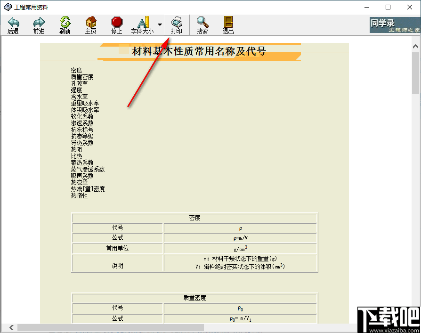Open search using the 搜索 magnifier icon
Viewport: 421px width, 333px height.
(202, 25)
